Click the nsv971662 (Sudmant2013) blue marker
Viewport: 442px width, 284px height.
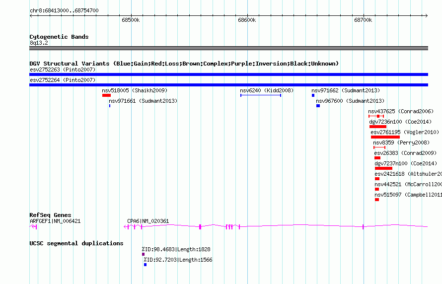pyautogui.click(x=313, y=95)
